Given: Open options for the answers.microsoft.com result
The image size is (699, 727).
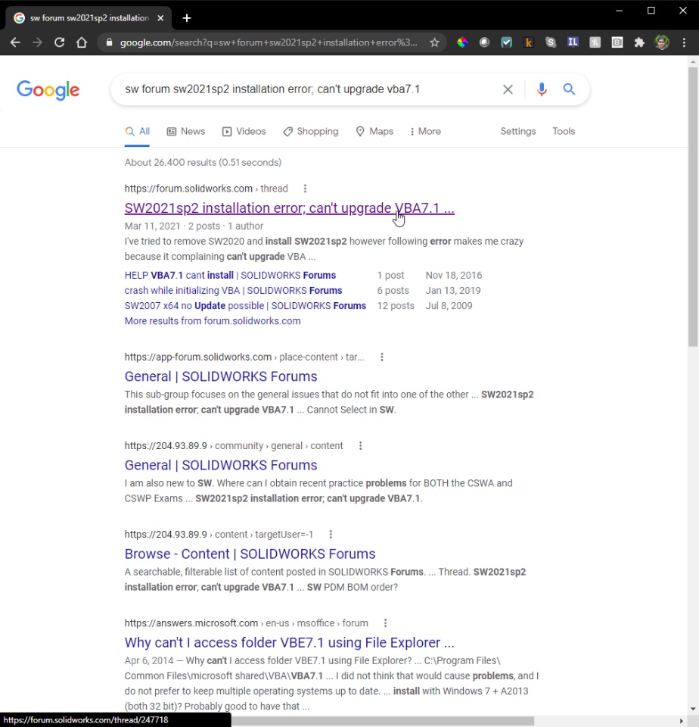Looking at the screenshot, I should pyautogui.click(x=385, y=623).
